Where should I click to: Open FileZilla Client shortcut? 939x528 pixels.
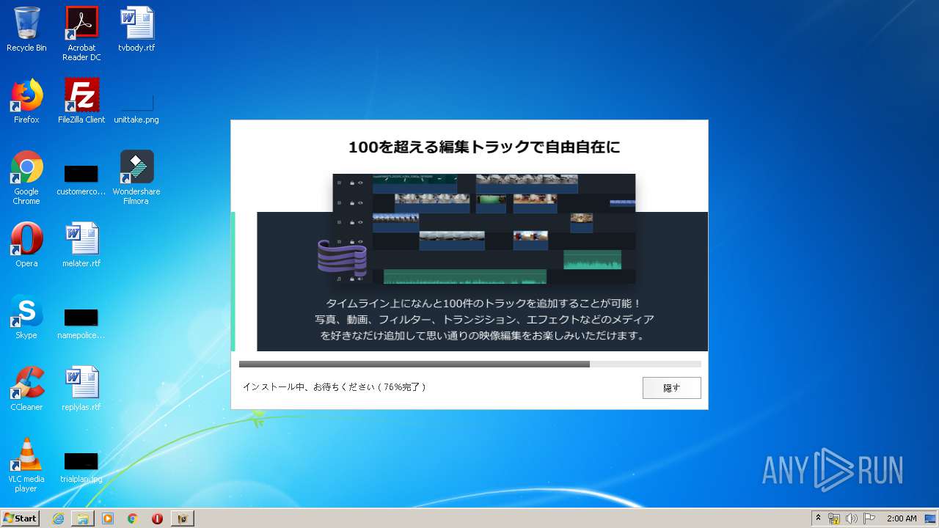81,101
